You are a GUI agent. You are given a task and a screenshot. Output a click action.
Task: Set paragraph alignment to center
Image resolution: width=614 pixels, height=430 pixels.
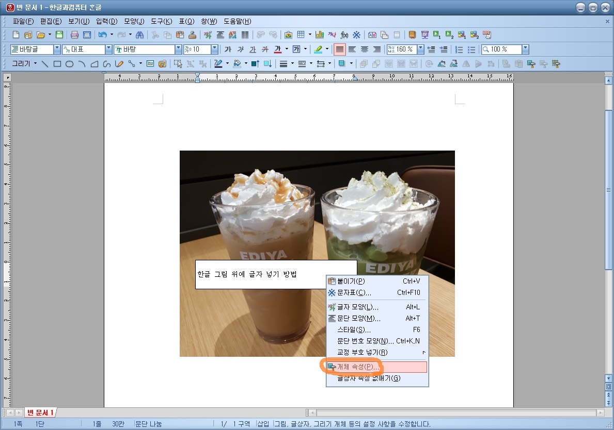point(364,49)
